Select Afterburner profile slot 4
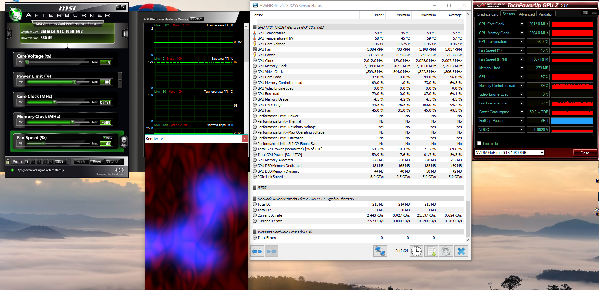599x290 pixels. (45, 162)
